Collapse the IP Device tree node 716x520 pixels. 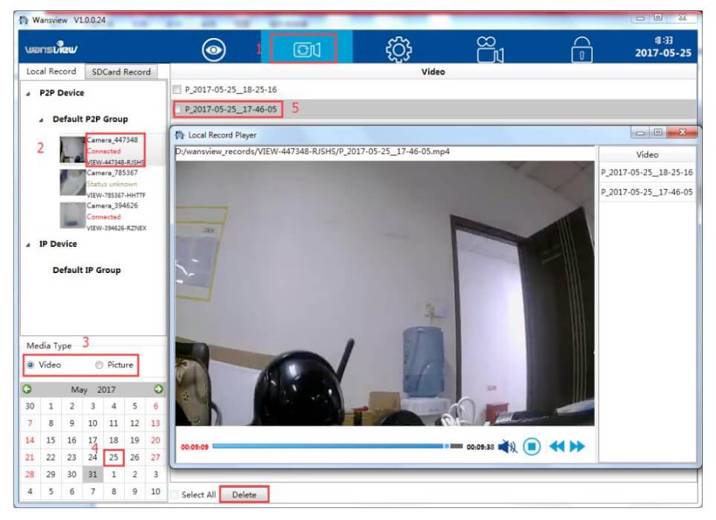click(x=28, y=245)
